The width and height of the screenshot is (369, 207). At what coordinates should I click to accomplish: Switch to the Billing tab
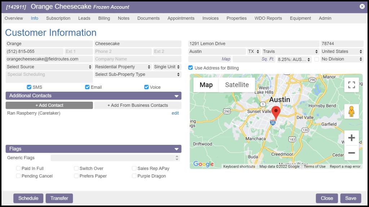click(x=104, y=18)
